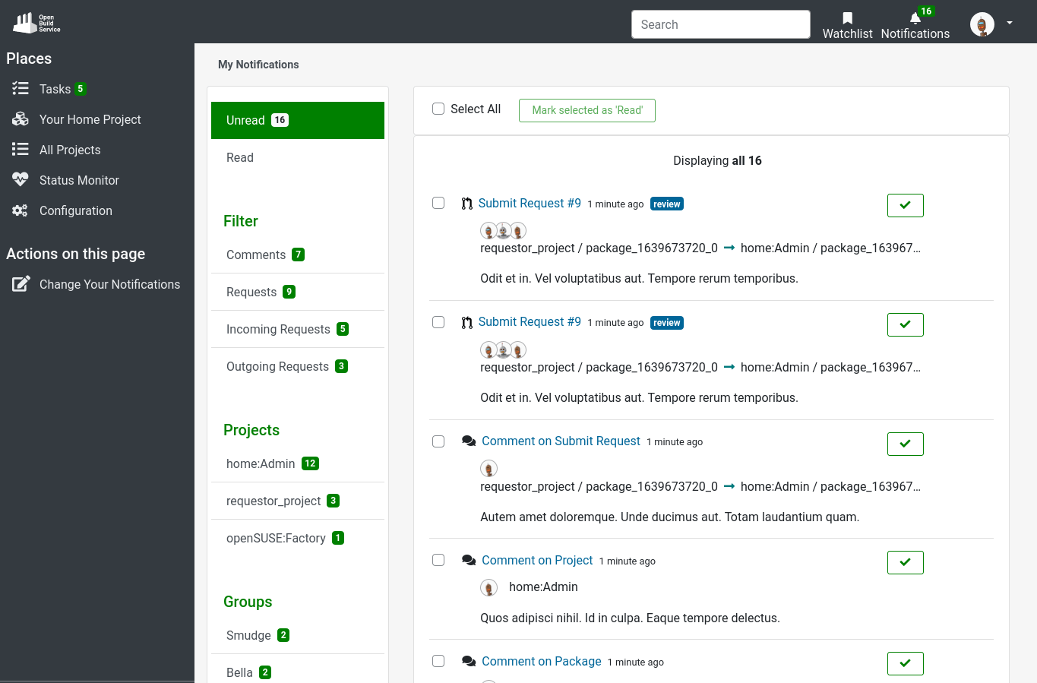Click the review badge on Submit Request #9
This screenshot has width=1037, height=683.
tap(666, 204)
